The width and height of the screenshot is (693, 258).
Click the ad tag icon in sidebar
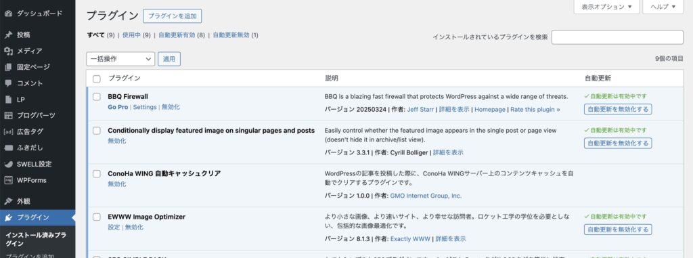pos(8,132)
